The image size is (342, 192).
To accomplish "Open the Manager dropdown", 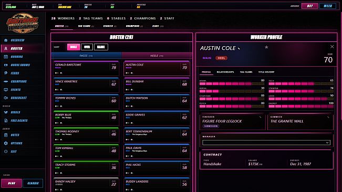I will coord(266,143).
